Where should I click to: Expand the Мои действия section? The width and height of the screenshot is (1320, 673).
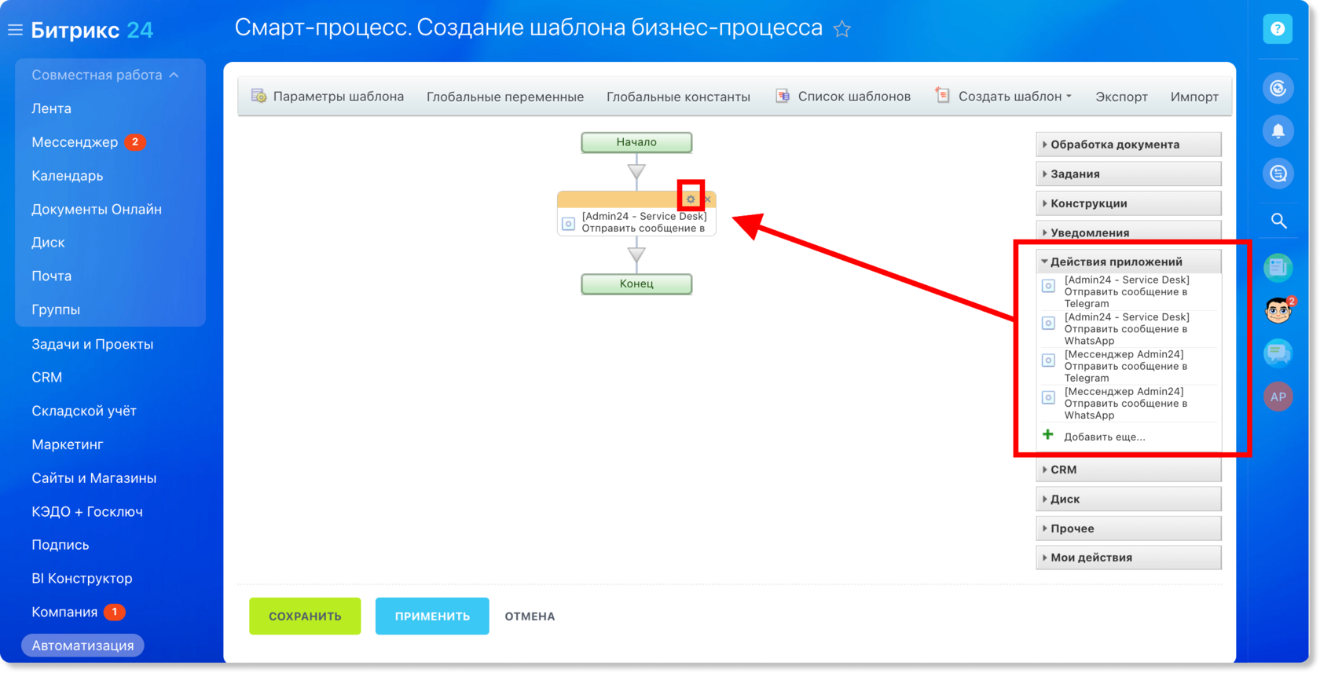pyautogui.click(x=1128, y=558)
